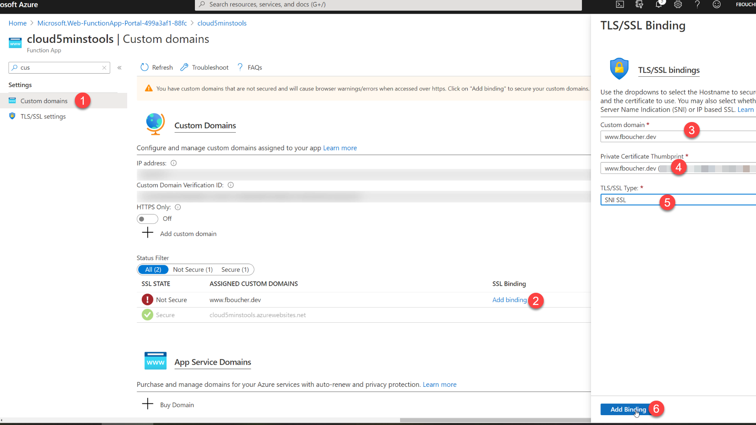Collapse the sidebar with double-chevron icon
The width and height of the screenshot is (756, 425).
coord(119,68)
